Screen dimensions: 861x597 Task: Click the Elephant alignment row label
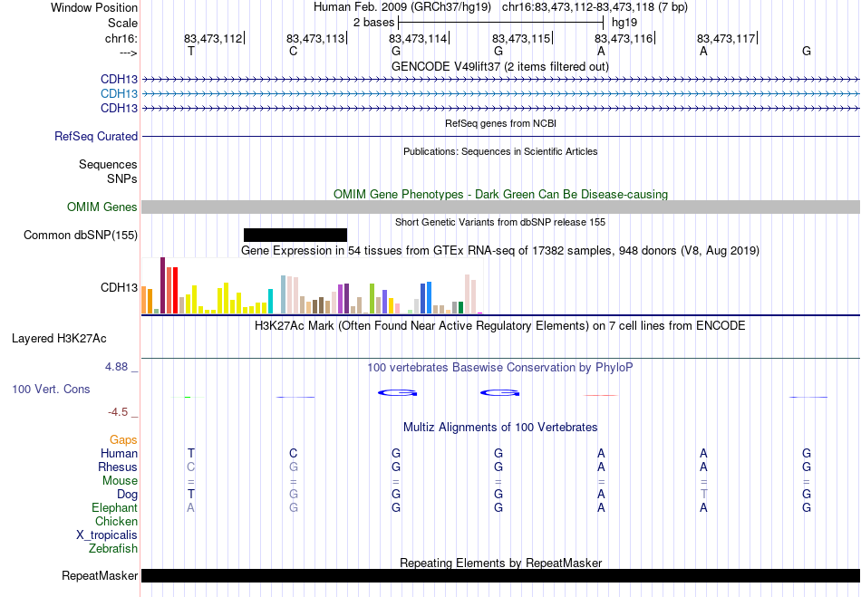pyautogui.click(x=114, y=507)
